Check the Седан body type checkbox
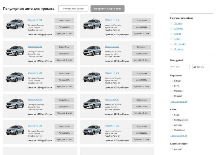Screen dimensions: 219x155 [x=171, y=115]
